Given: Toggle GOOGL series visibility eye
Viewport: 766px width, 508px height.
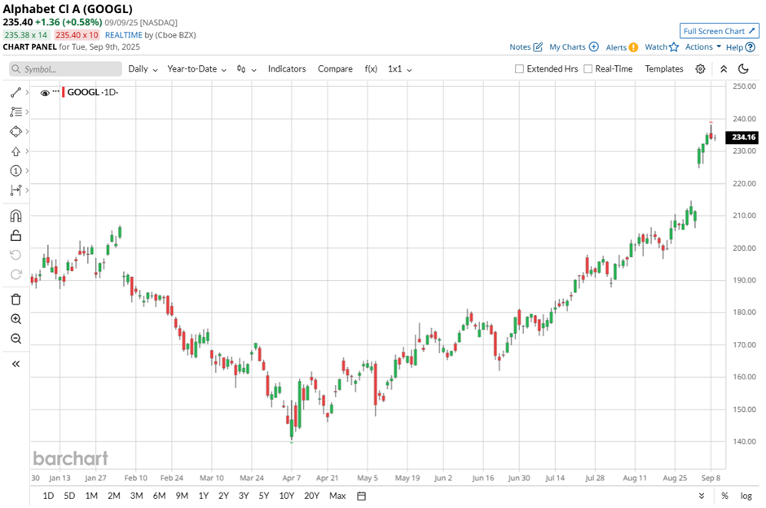Looking at the screenshot, I should (x=45, y=93).
